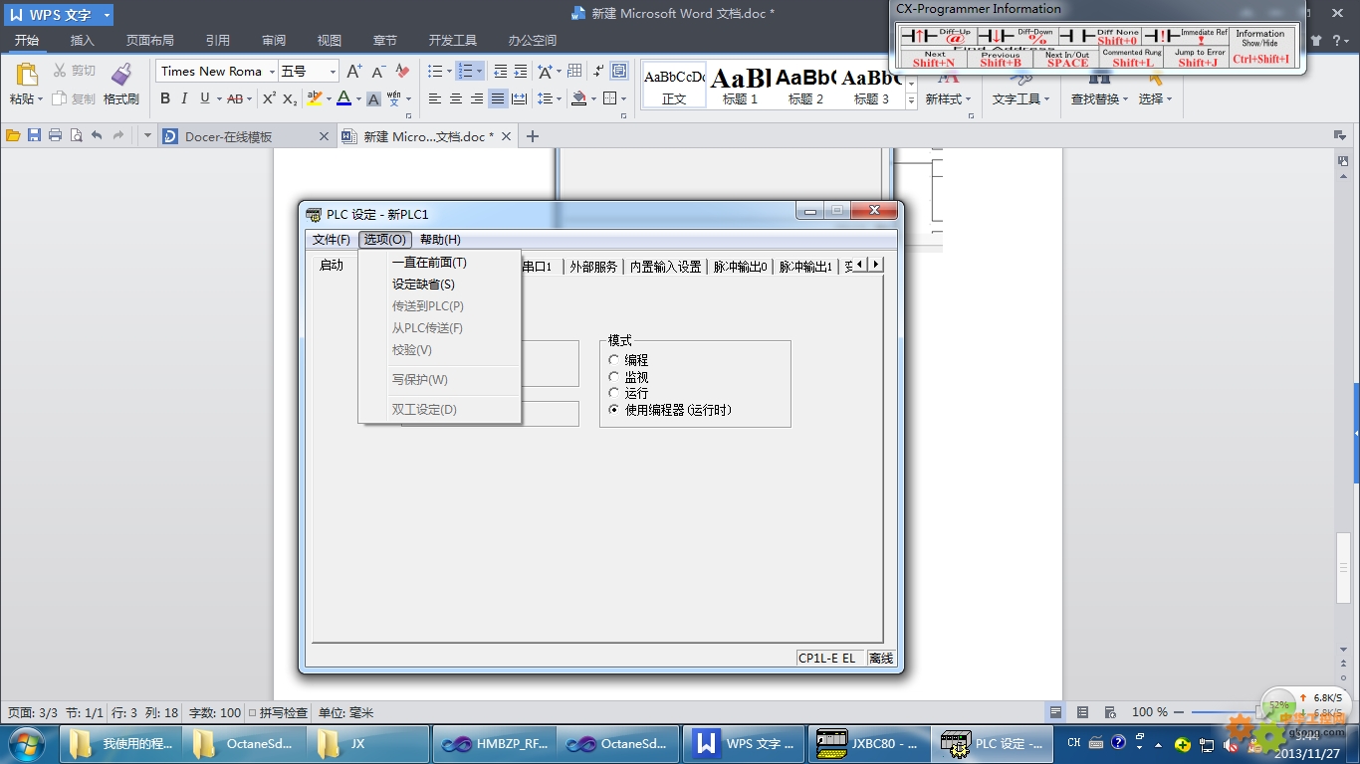The image size is (1360, 764).
Task: Expand the underline style dropdown arrow
Action: pos(218,98)
